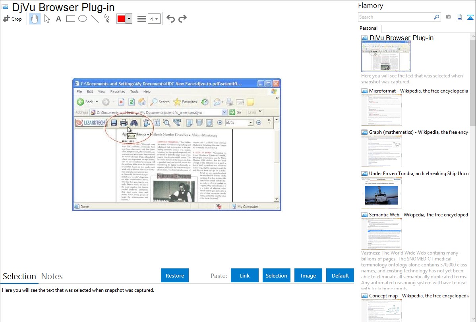Click the browser icon next to sidebar DjVu entry

[364, 38]
